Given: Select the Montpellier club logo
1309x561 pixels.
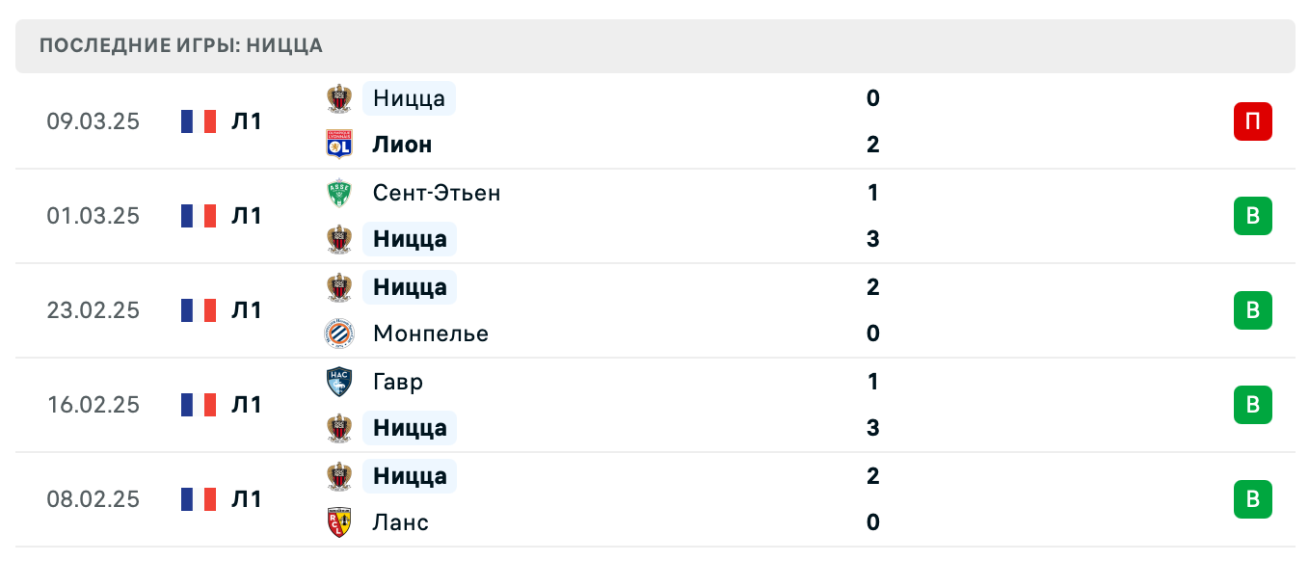Looking at the screenshot, I should 338,334.
